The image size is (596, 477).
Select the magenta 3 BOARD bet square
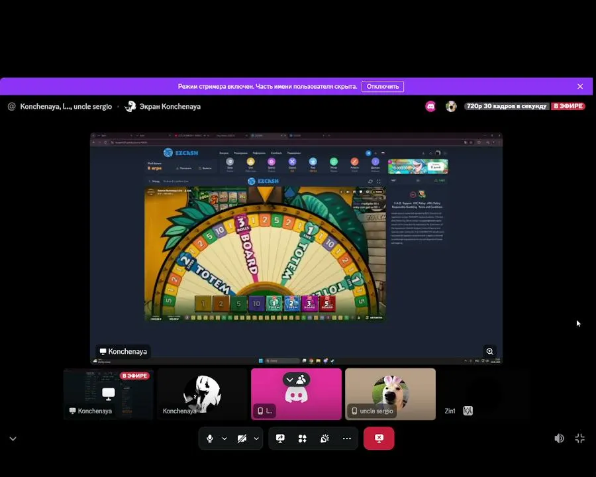pos(309,303)
